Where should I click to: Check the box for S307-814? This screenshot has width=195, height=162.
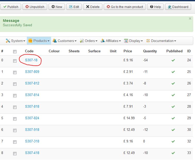(15, 96)
